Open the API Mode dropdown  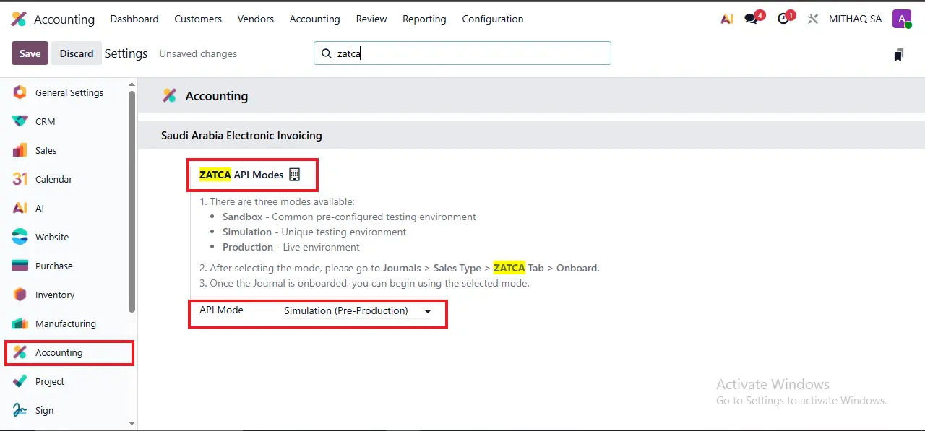(x=357, y=311)
